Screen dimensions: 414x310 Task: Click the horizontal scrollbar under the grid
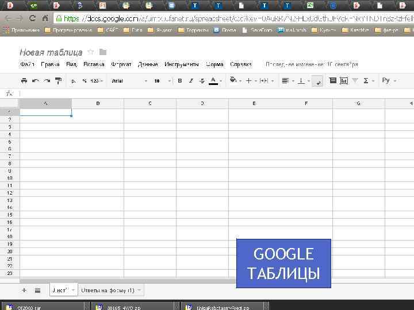(x=128, y=281)
